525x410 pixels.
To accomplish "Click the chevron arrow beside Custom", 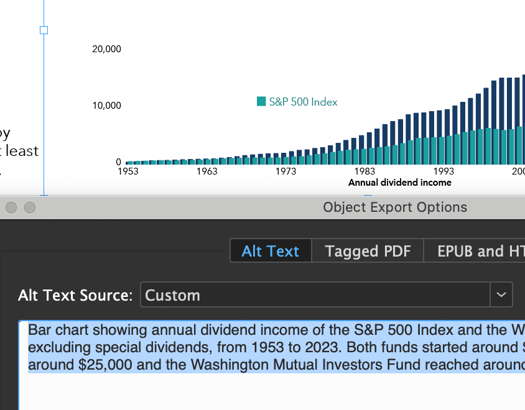I will [501, 294].
